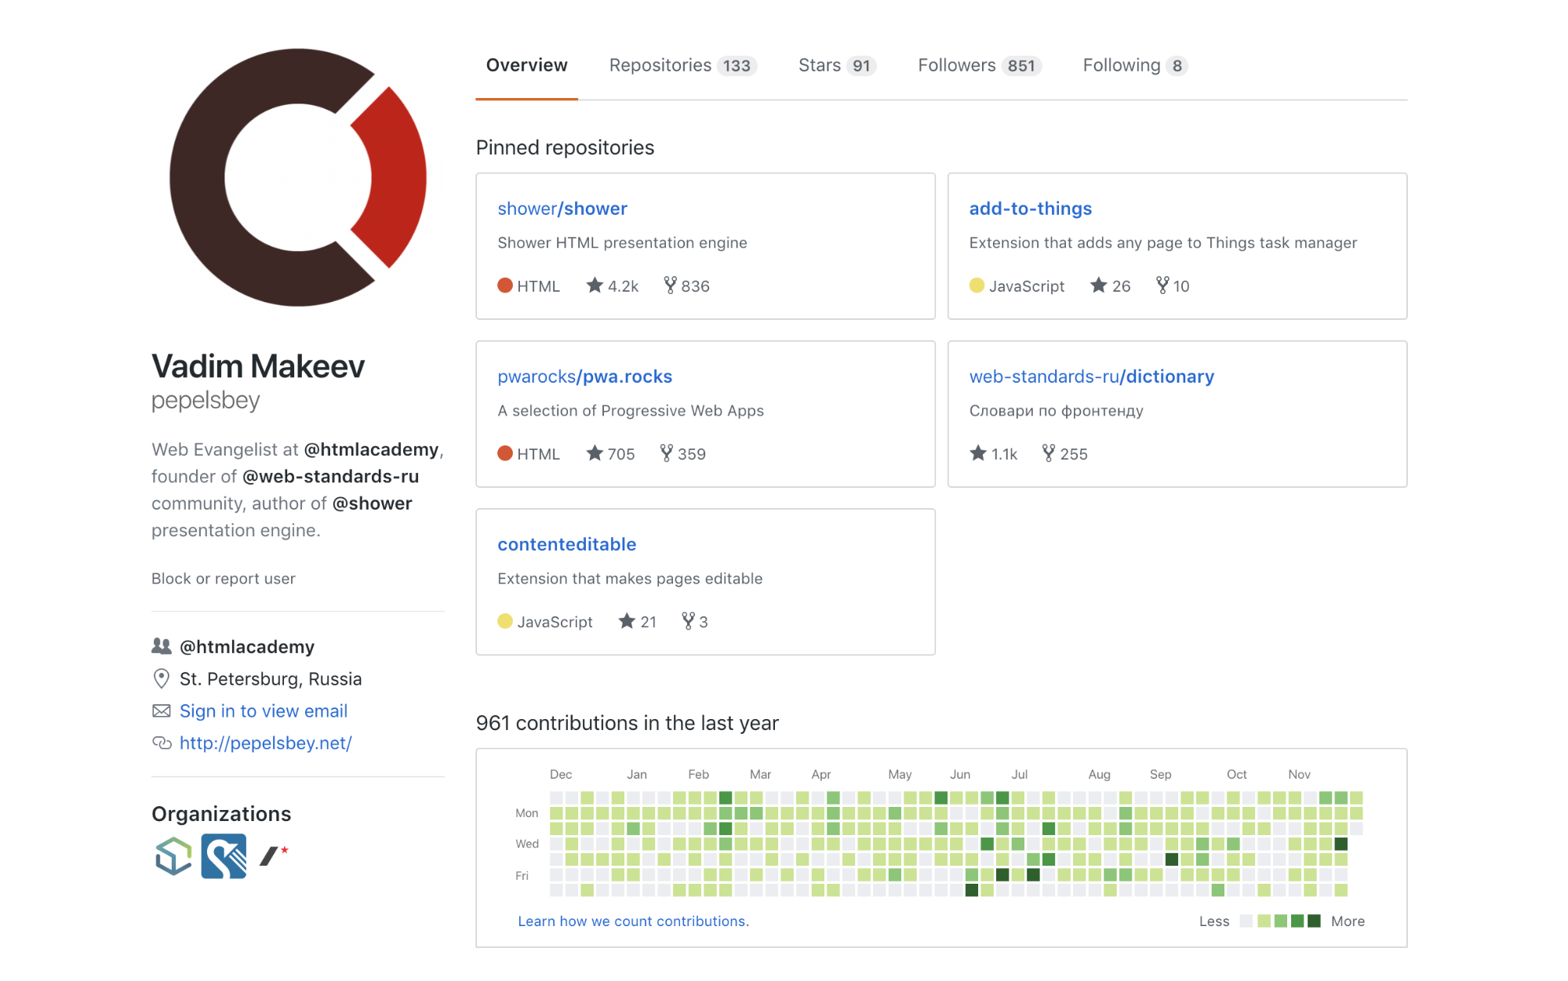This screenshot has width=1568, height=981.
Task: Open Learn how we count contributions
Action: (633, 921)
